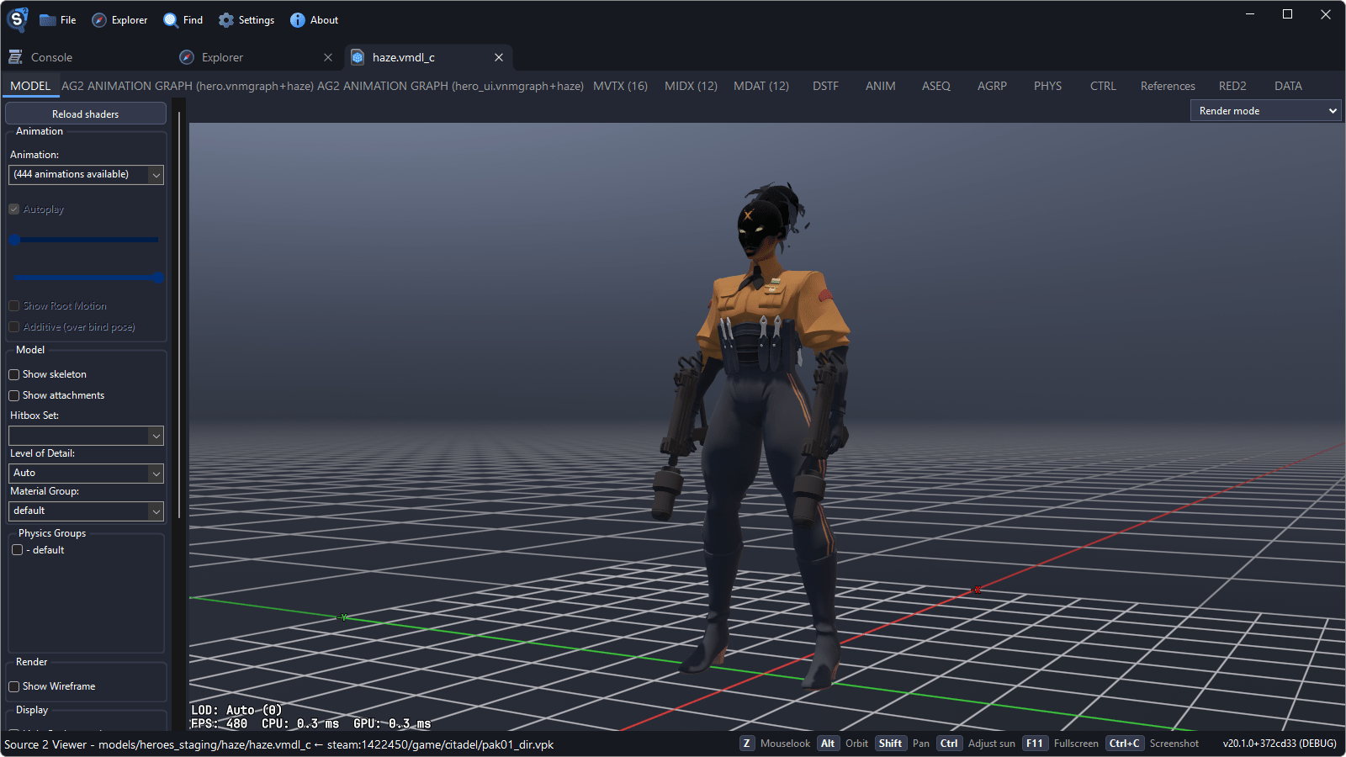The height and width of the screenshot is (757, 1346).
Task: Click the About info icon
Action: pos(298,20)
